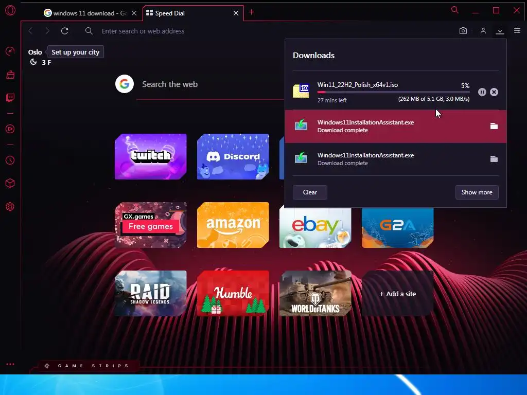
Task: Open a new tab with plus button
Action: pyautogui.click(x=251, y=12)
